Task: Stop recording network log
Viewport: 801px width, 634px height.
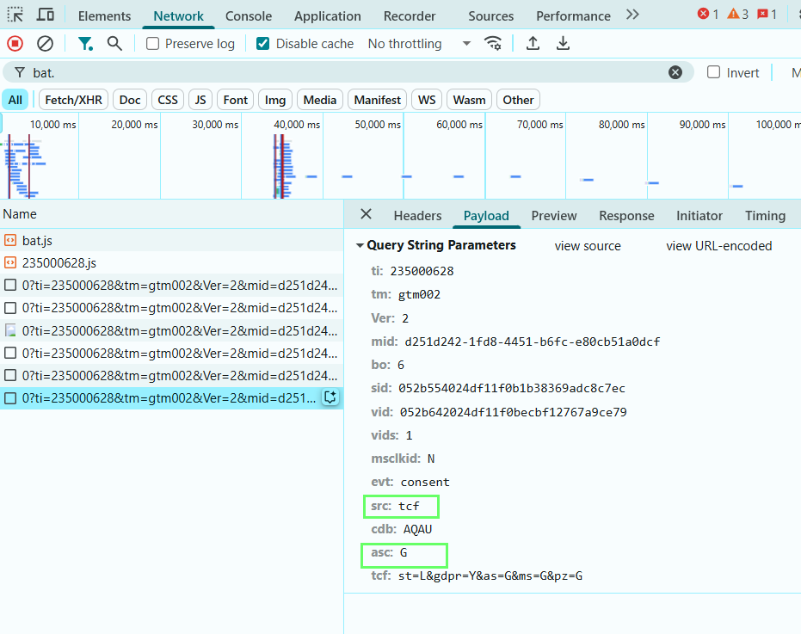Action: [15, 44]
